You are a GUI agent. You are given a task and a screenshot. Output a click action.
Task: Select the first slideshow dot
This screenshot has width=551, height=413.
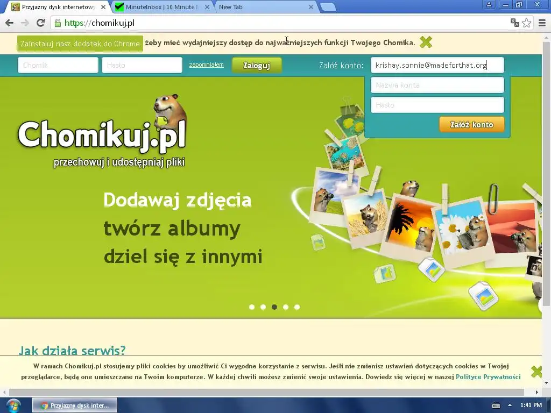[x=252, y=307]
